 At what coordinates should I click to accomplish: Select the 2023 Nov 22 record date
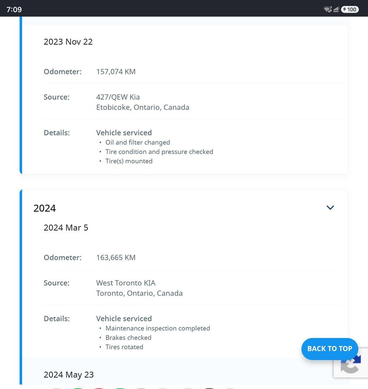pos(68,42)
